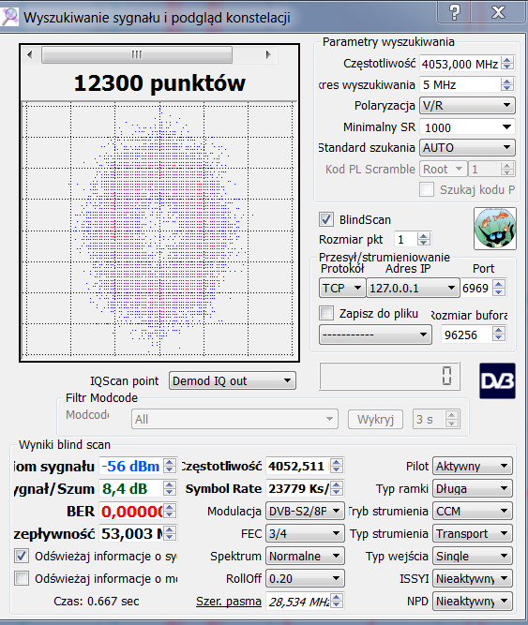Click the constellation IQ scatter plot

(x=159, y=229)
